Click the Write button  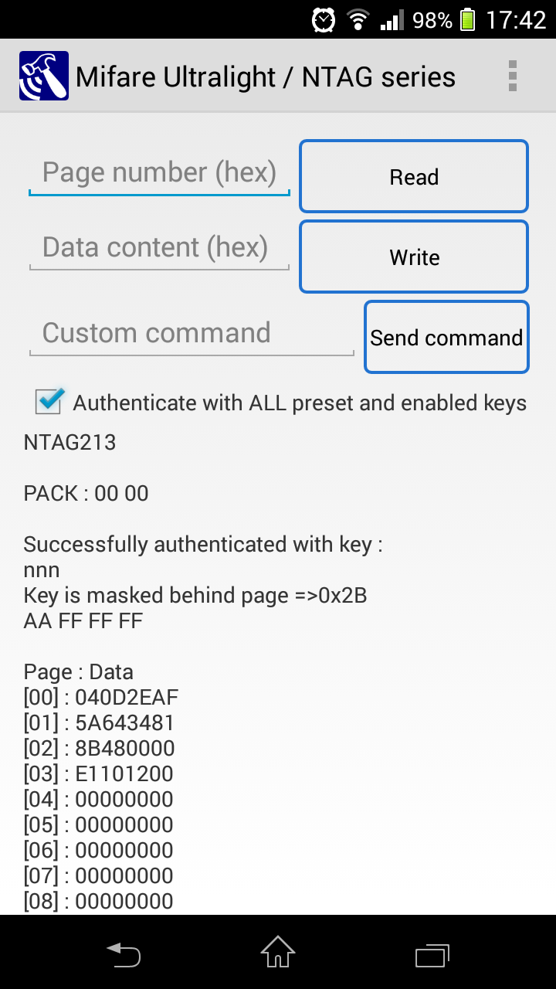tap(414, 257)
